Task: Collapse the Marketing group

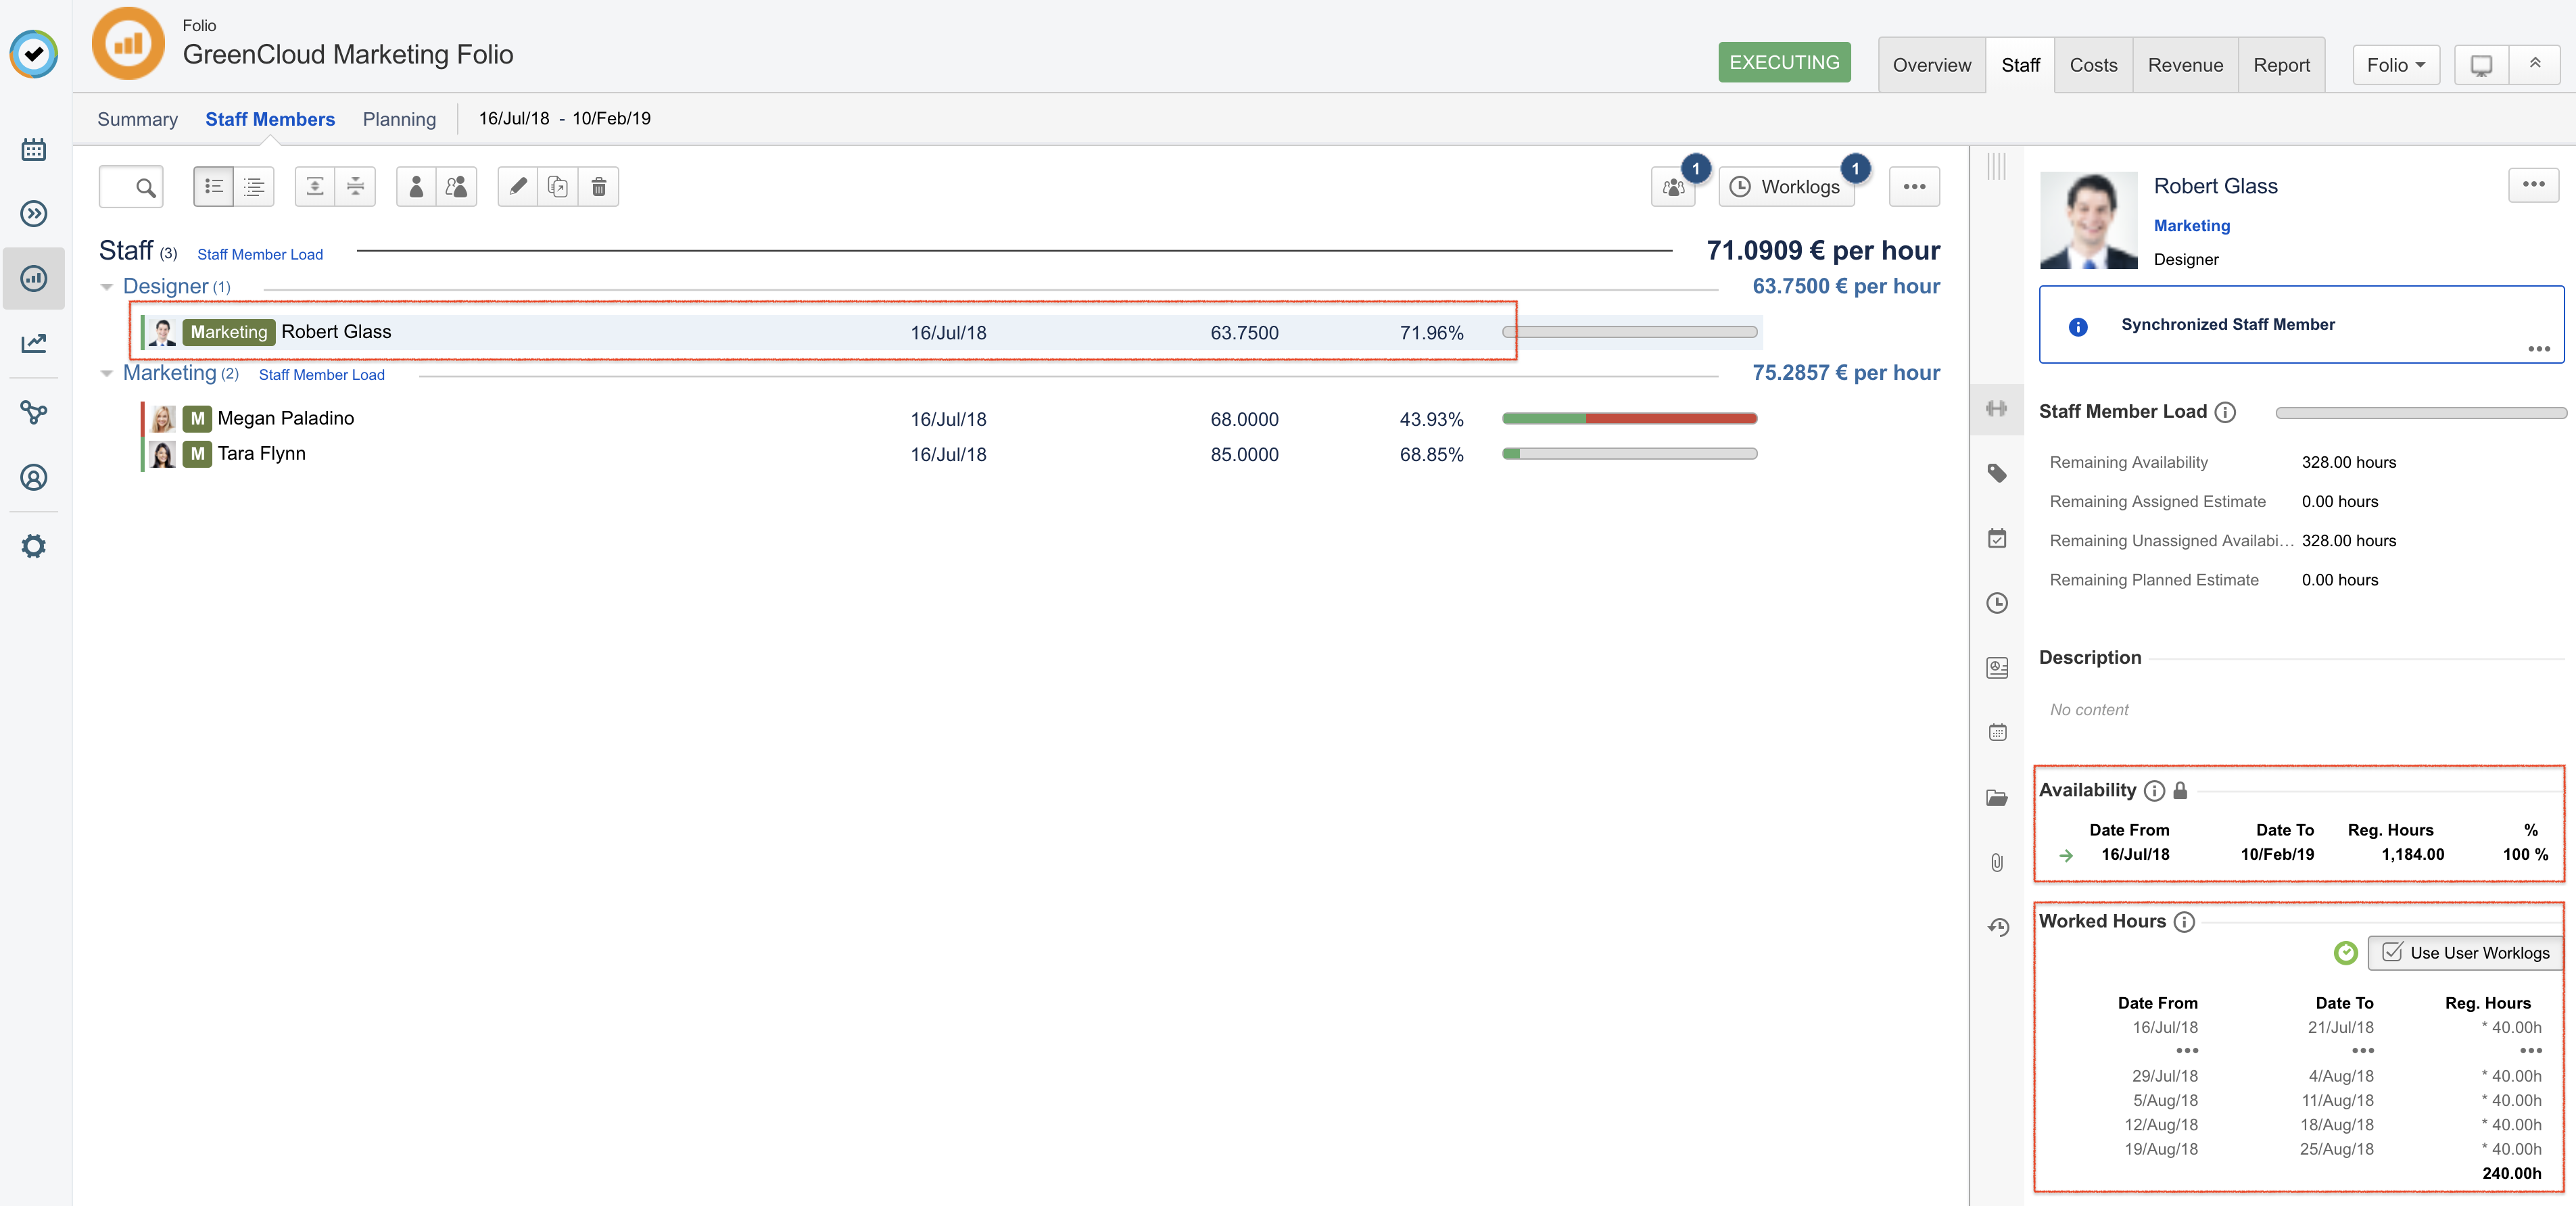Action: click(x=107, y=374)
